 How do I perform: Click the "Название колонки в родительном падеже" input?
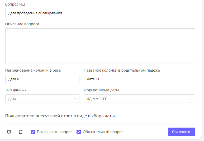pos(139,79)
